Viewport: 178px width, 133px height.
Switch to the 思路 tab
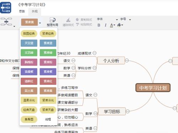point(22,11)
